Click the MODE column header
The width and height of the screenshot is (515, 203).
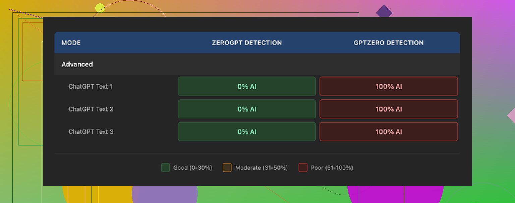[x=71, y=43]
